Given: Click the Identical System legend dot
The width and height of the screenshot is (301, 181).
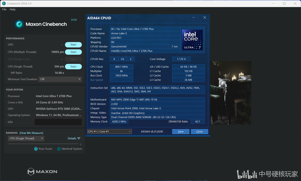Looking at the screenshot, I should 59,149.
